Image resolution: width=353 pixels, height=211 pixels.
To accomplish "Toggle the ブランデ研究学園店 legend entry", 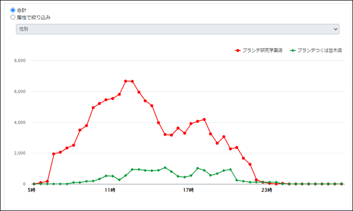I will tap(258, 50).
